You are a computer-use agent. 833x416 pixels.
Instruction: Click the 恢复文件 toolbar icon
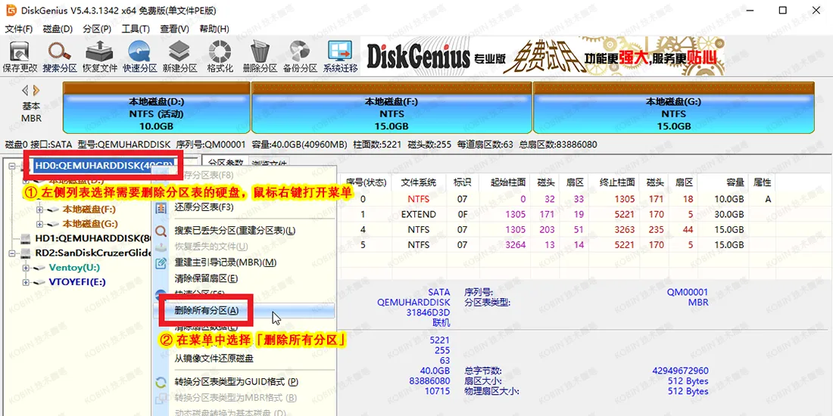[100, 51]
